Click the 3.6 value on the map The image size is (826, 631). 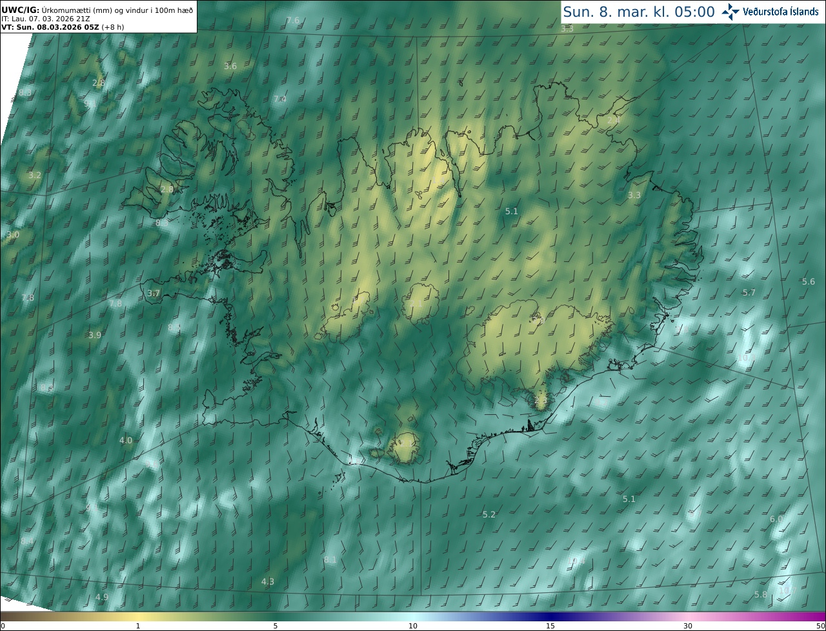coord(230,66)
